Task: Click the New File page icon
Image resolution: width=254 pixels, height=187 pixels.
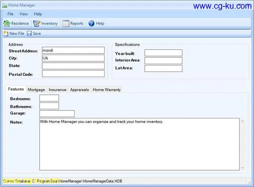Action: pos(6,33)
